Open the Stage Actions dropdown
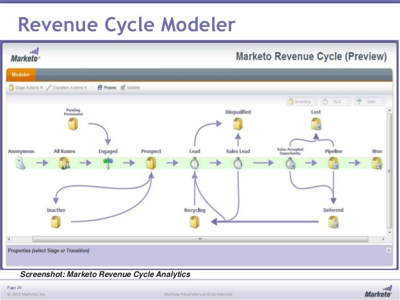Screen dimensions: 400x300 pos(26,87)
